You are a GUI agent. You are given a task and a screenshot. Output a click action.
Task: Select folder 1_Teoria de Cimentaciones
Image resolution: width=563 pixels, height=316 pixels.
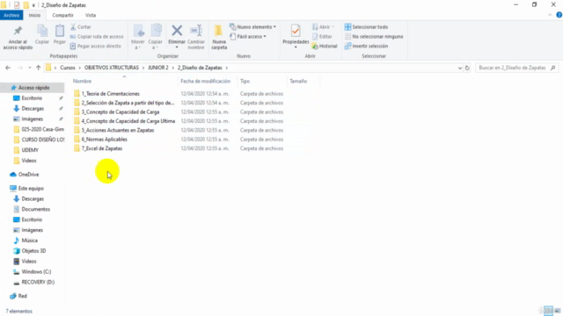pos(106,94)
